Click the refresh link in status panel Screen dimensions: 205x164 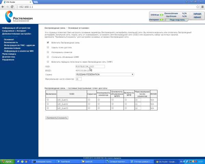[197, 14]
